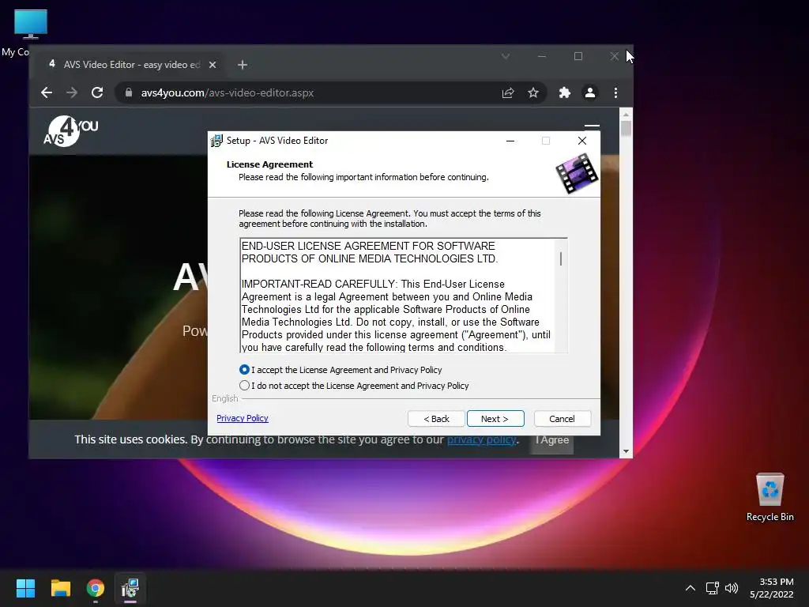Click browser page scrollbar down arrow
Image resolution: width=809 pixels, height=607 pixels.
pyautogui.click(x=626, y=451)
